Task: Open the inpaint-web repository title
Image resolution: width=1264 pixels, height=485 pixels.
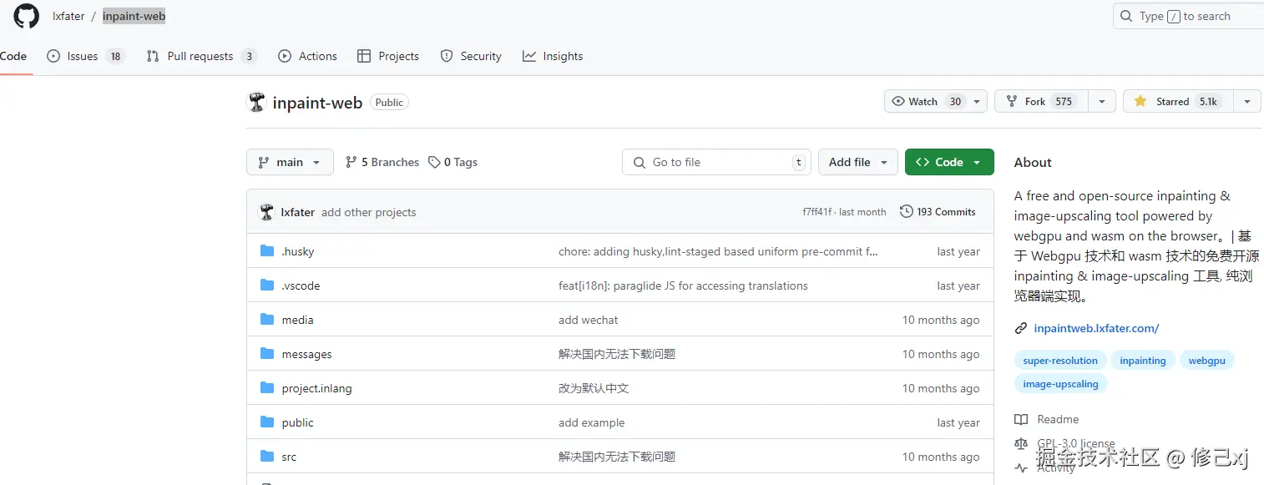Action: (317, 103)
